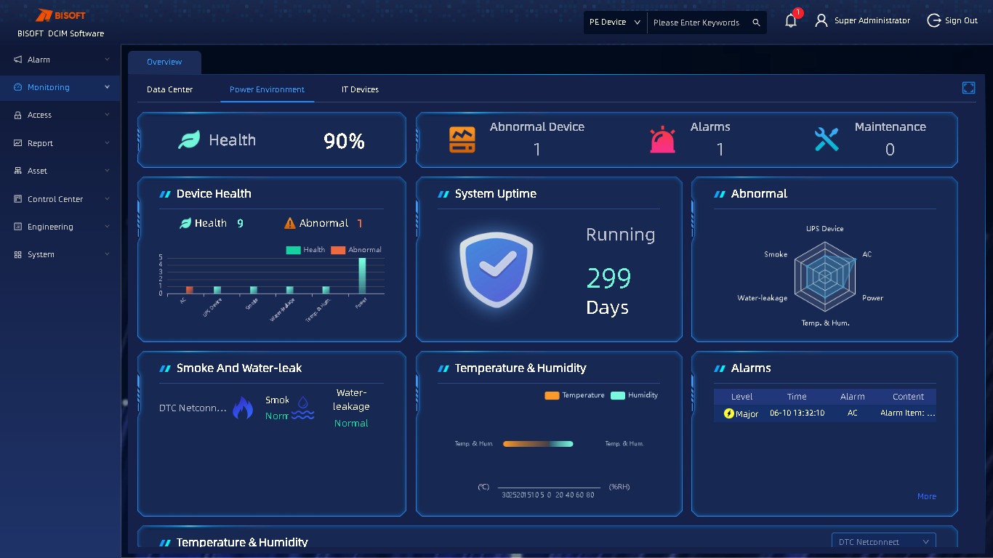Click the Maintenance wrench icon

(x=827, y=139)
